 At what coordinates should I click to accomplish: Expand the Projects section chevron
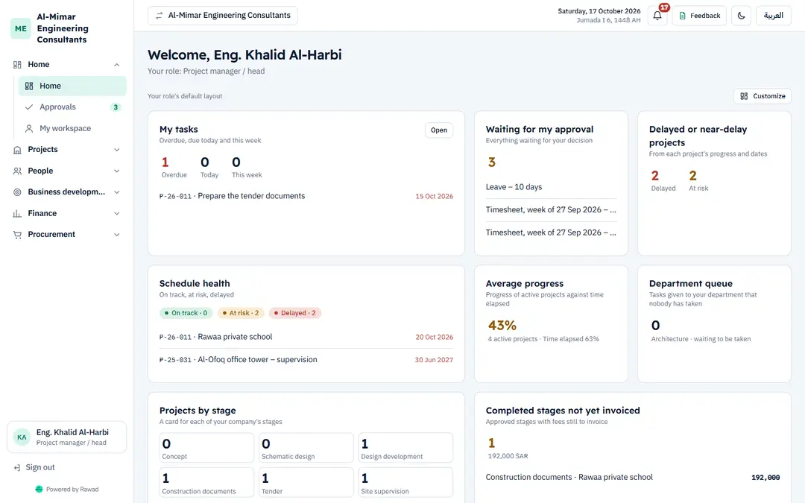point(116,150)
